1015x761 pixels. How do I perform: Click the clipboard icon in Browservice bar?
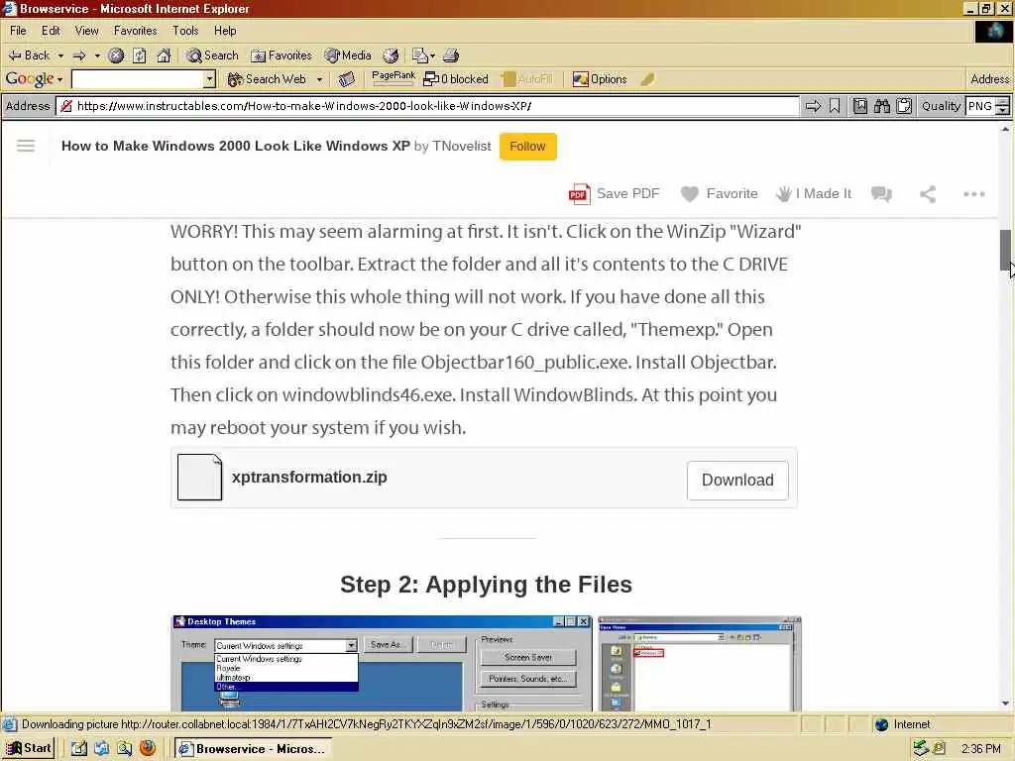pyautogui.click(x=904, y=106)
